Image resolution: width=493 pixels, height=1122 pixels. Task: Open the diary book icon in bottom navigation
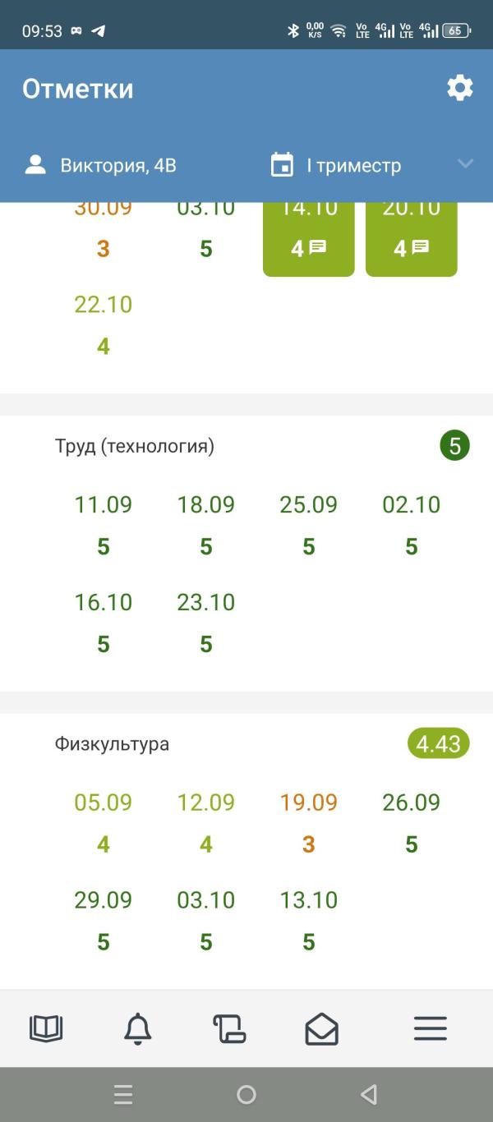point(46,1028)
